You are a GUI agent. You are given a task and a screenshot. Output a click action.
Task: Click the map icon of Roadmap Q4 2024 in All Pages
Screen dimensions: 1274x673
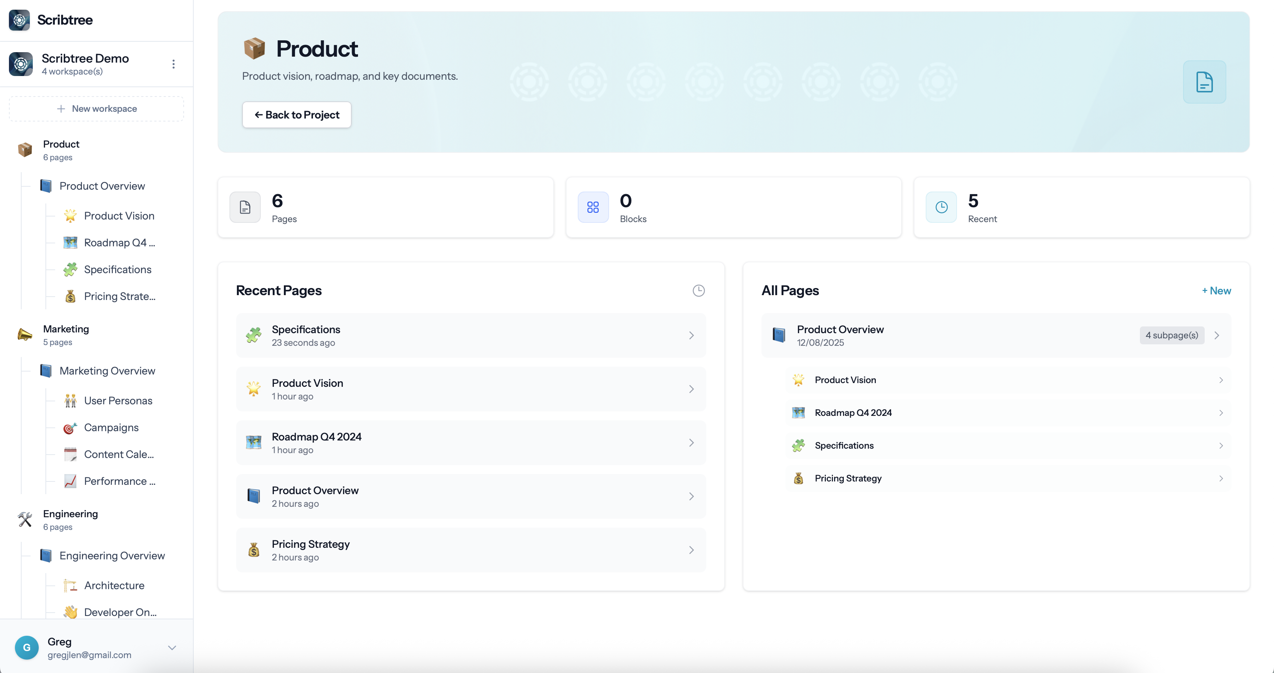(x=798, y=413)
